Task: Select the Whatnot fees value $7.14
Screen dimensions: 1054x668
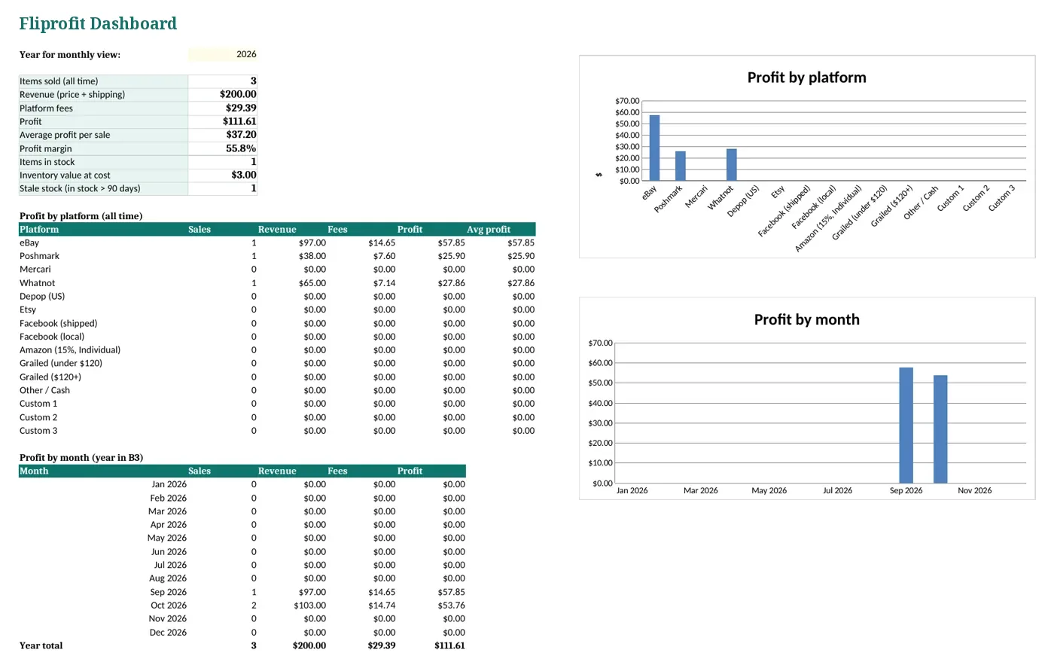Action: [384, 283]
